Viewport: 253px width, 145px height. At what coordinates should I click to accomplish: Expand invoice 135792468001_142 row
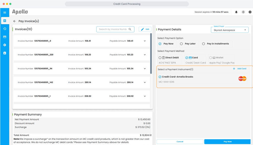click(x=145, y=82)
